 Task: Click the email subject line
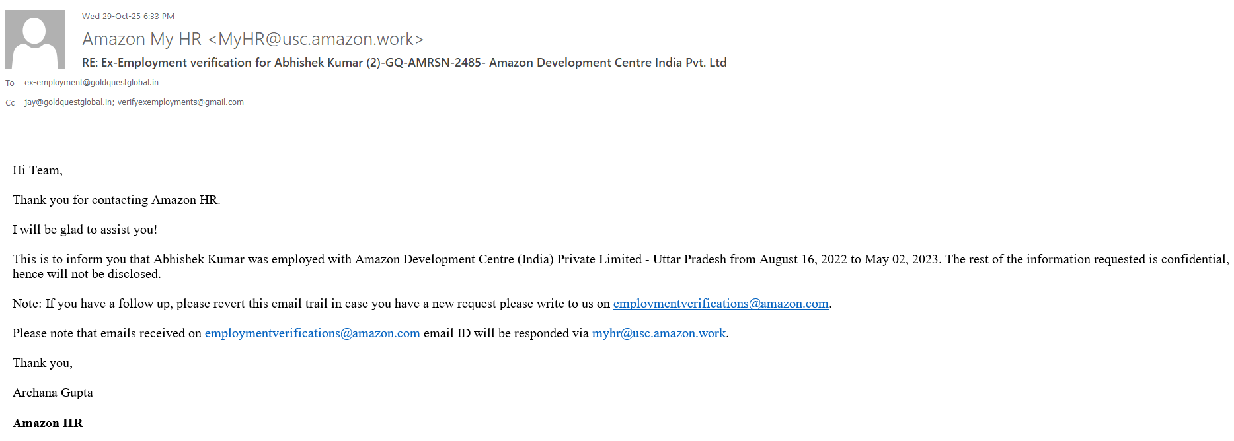(404, 63)
